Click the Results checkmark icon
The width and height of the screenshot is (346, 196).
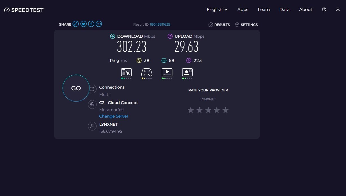click(x=211, y=25)
